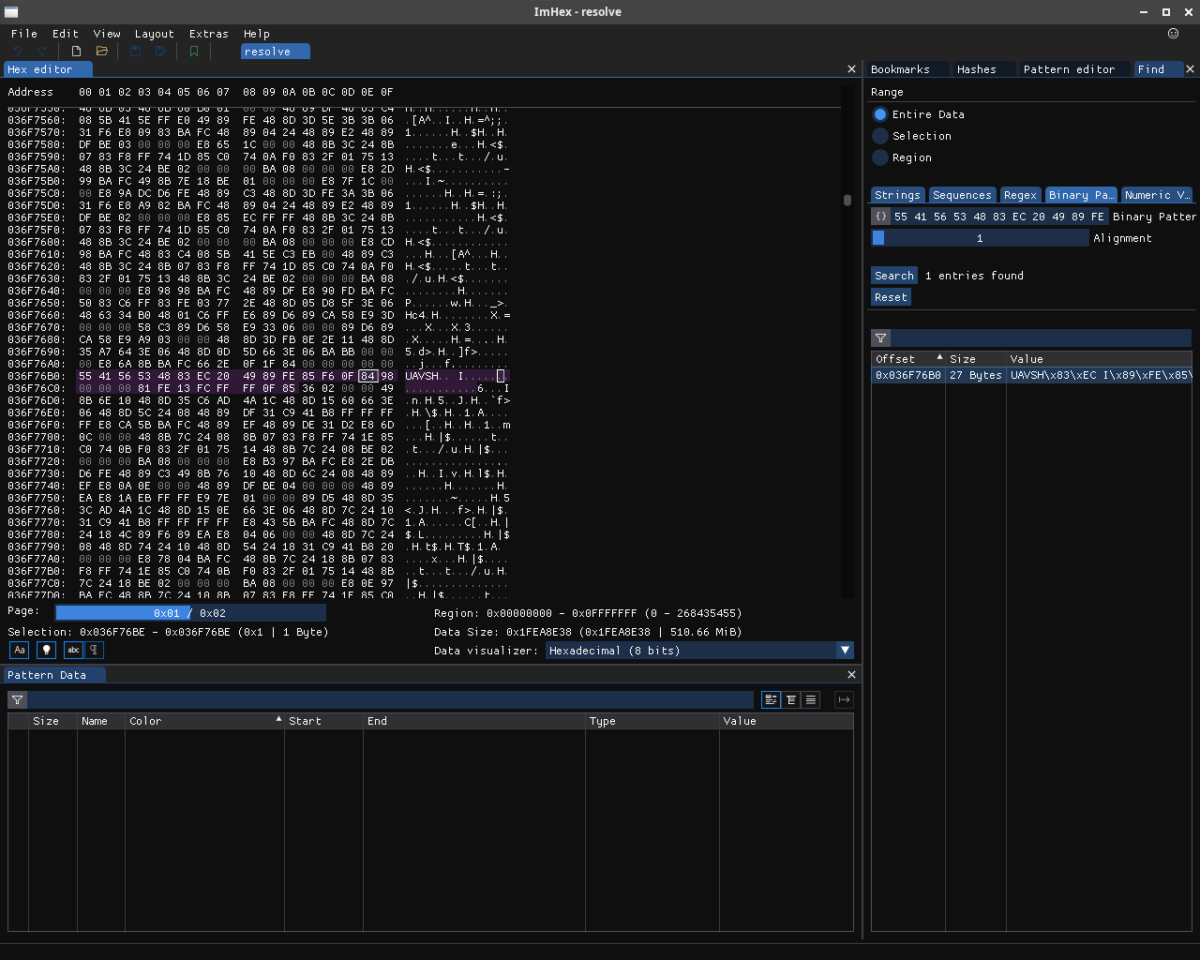This screenshot has height=960, width=1200.
Task: Expand the tree view icon in Pattern Data toolbar
Action: [x=791, y=699]
